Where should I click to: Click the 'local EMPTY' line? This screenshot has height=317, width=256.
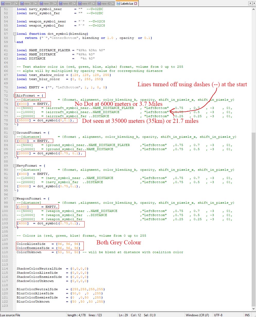[x=62, y=87]
